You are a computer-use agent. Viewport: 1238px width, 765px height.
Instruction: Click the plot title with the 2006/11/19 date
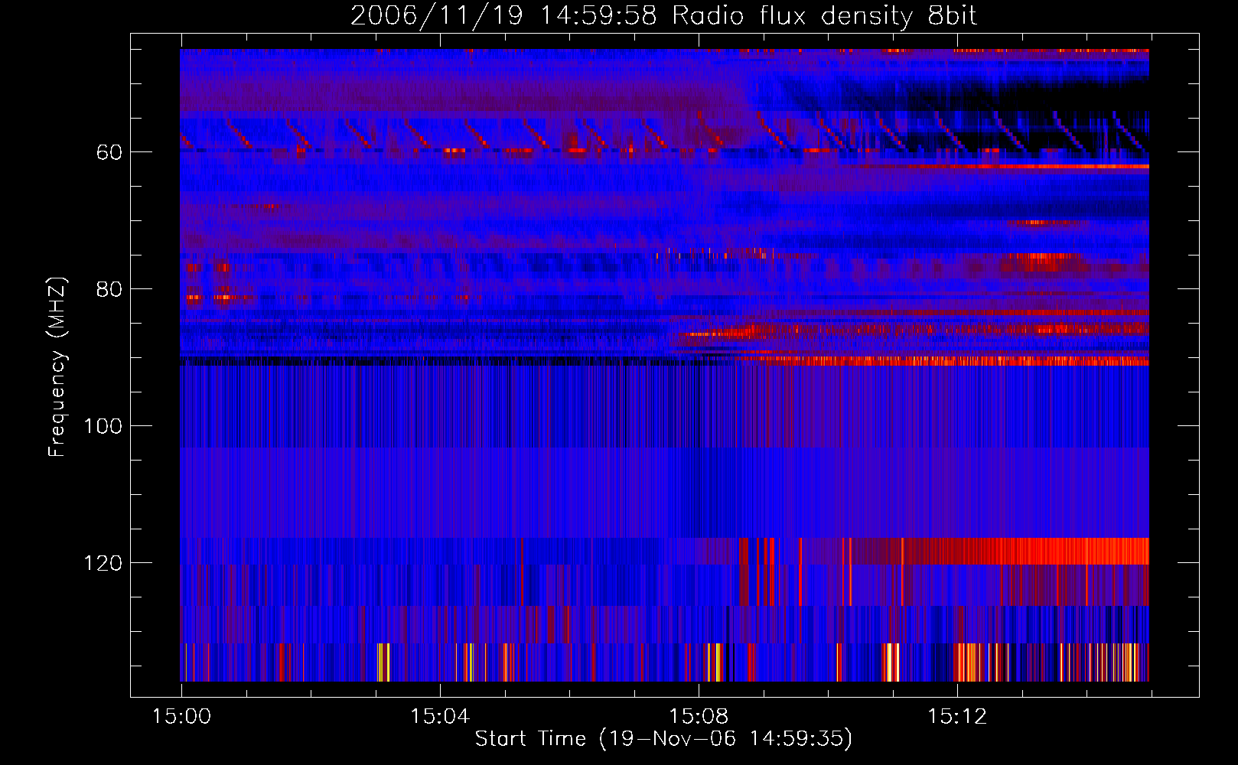coord(663,16)
